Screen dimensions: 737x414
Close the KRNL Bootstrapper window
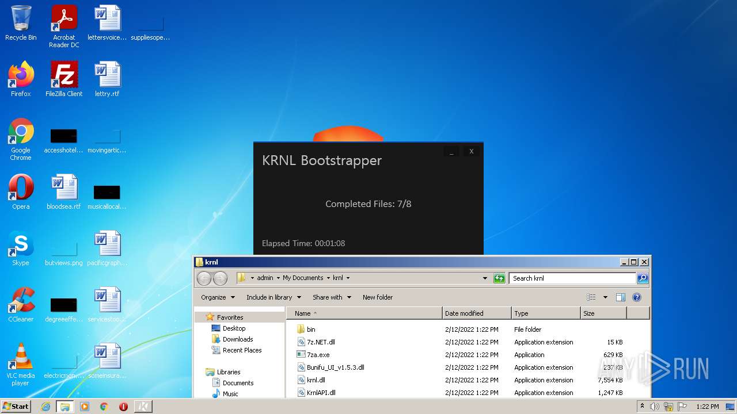(472, 151)
